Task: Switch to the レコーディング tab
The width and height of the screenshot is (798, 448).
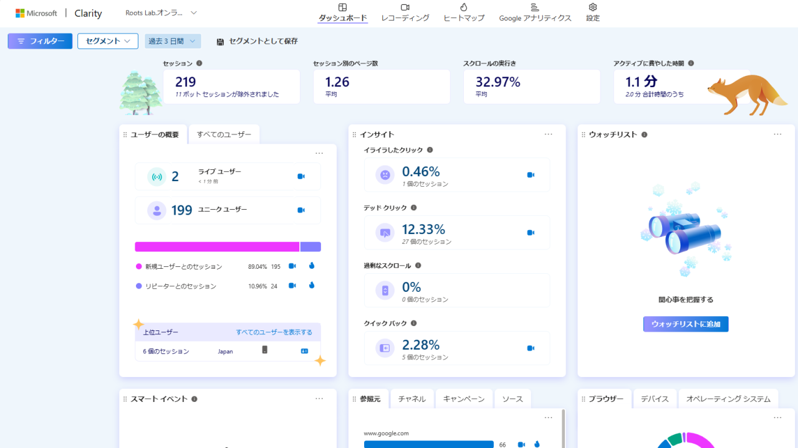Action: pos(405,12)
